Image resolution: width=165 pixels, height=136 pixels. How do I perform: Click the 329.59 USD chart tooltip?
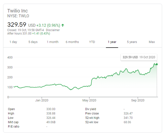[x=139, y=57]
